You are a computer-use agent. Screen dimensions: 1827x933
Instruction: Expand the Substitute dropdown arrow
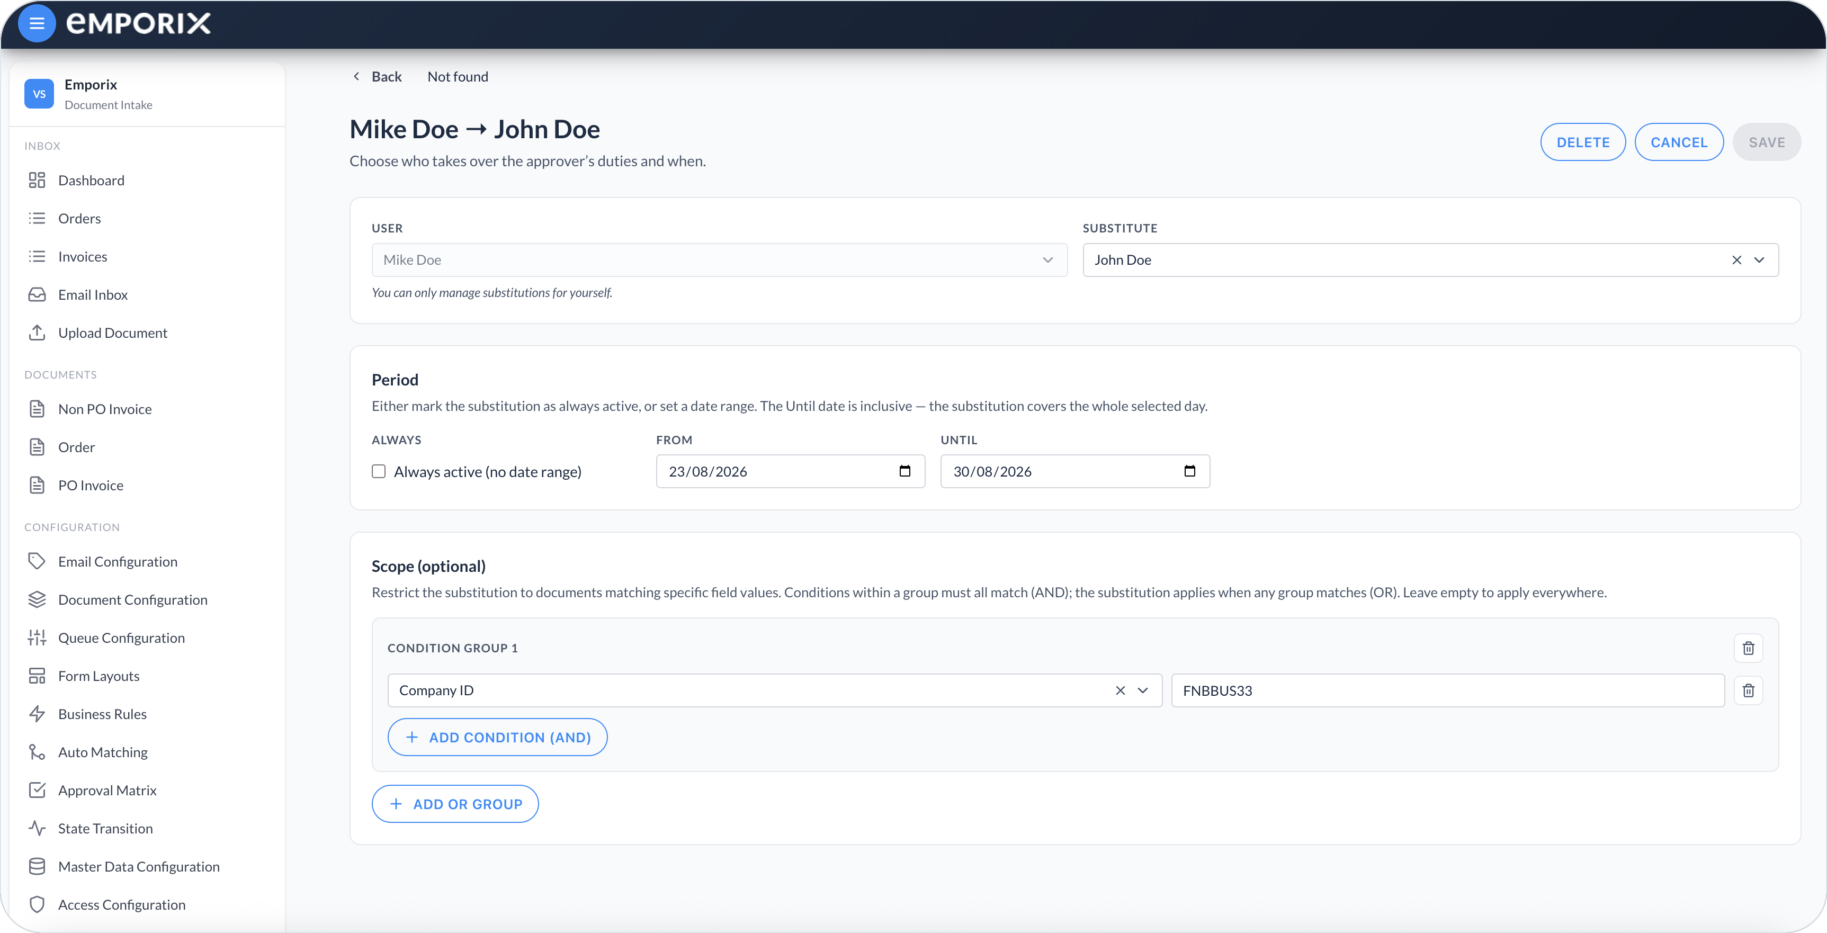(x=1760, y=260)
